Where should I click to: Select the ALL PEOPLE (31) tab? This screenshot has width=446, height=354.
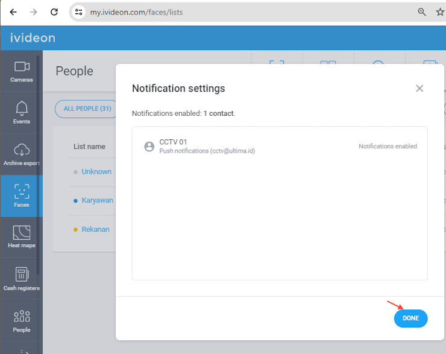click(x=87, y=109)
